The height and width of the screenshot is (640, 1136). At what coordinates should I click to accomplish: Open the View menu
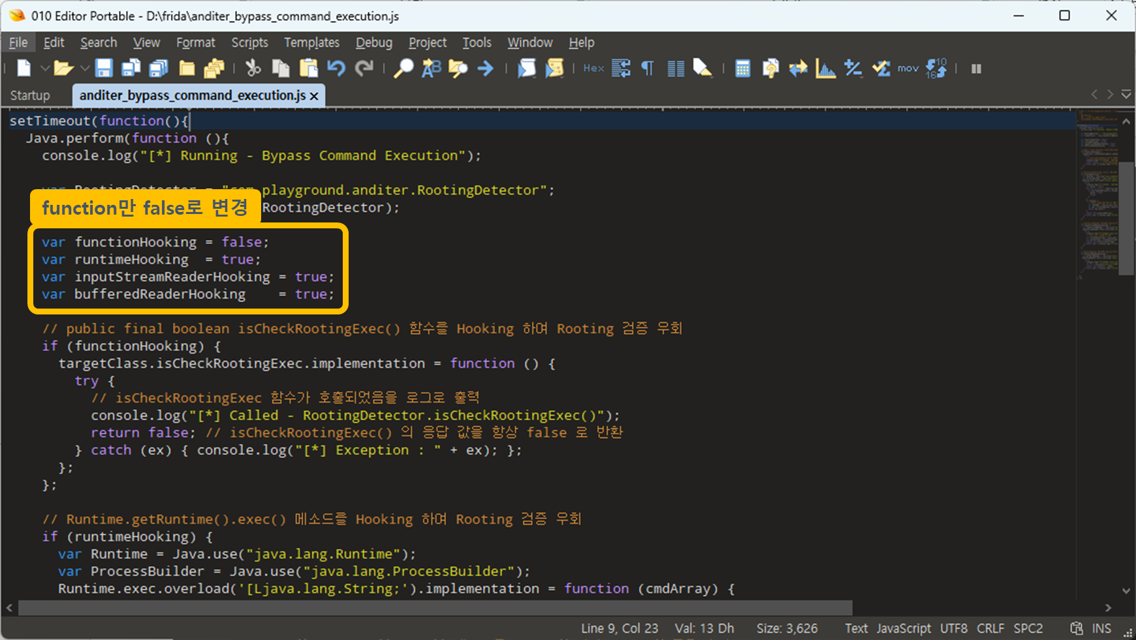click(x=146, y=42)
